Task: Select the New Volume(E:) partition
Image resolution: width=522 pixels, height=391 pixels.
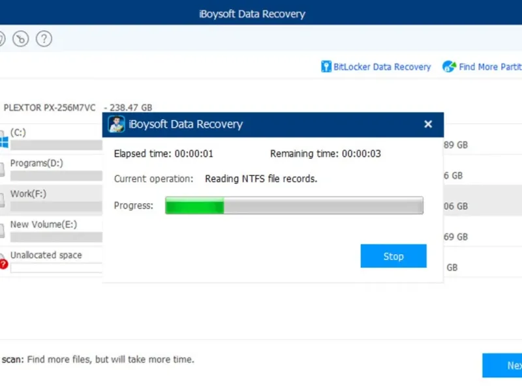Action: 44,225
